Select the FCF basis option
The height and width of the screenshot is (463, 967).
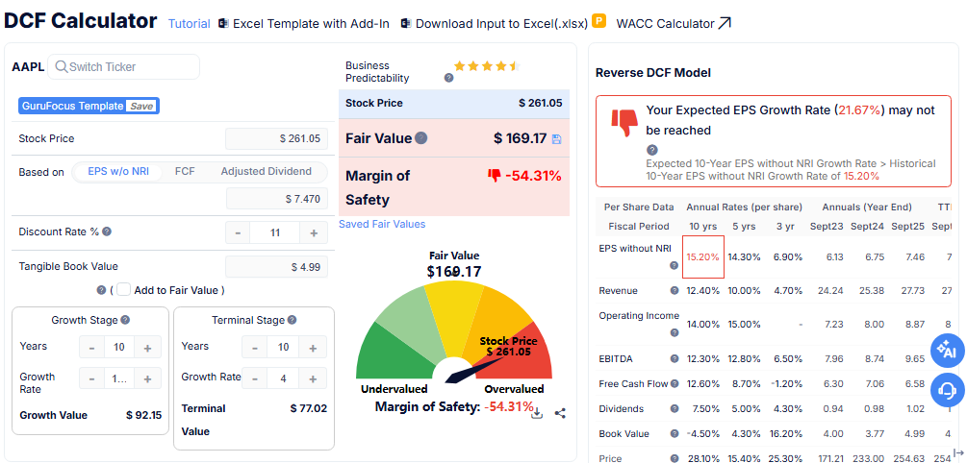(185, 172)
